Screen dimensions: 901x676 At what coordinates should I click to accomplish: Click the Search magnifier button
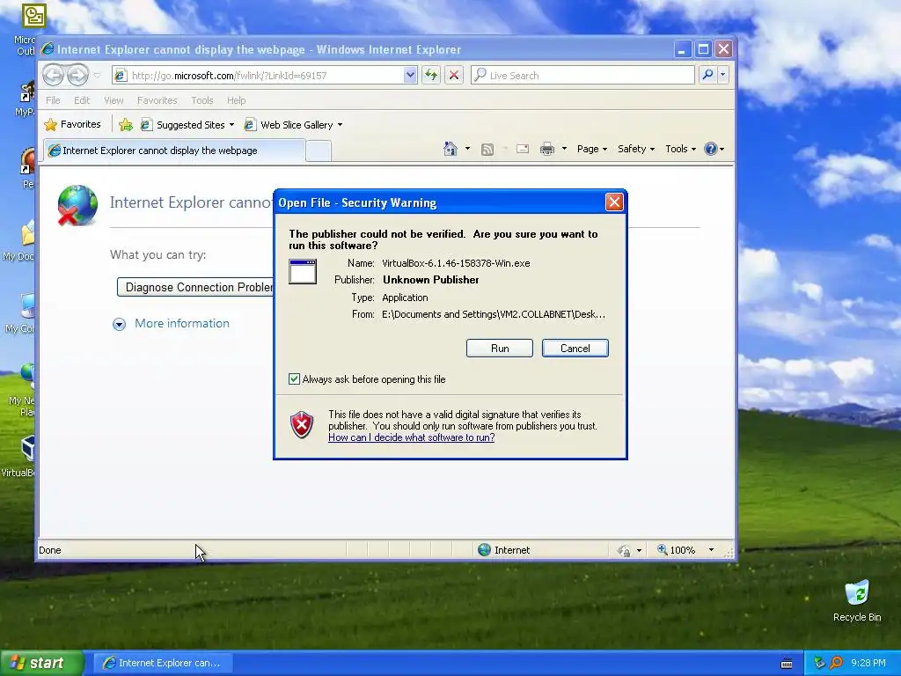708,75
